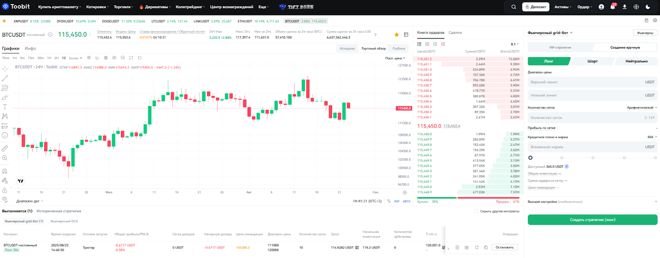Viewport: 660px width, 258px height.
Task: Click the Фьючерсы button
Action: point(645,33)
